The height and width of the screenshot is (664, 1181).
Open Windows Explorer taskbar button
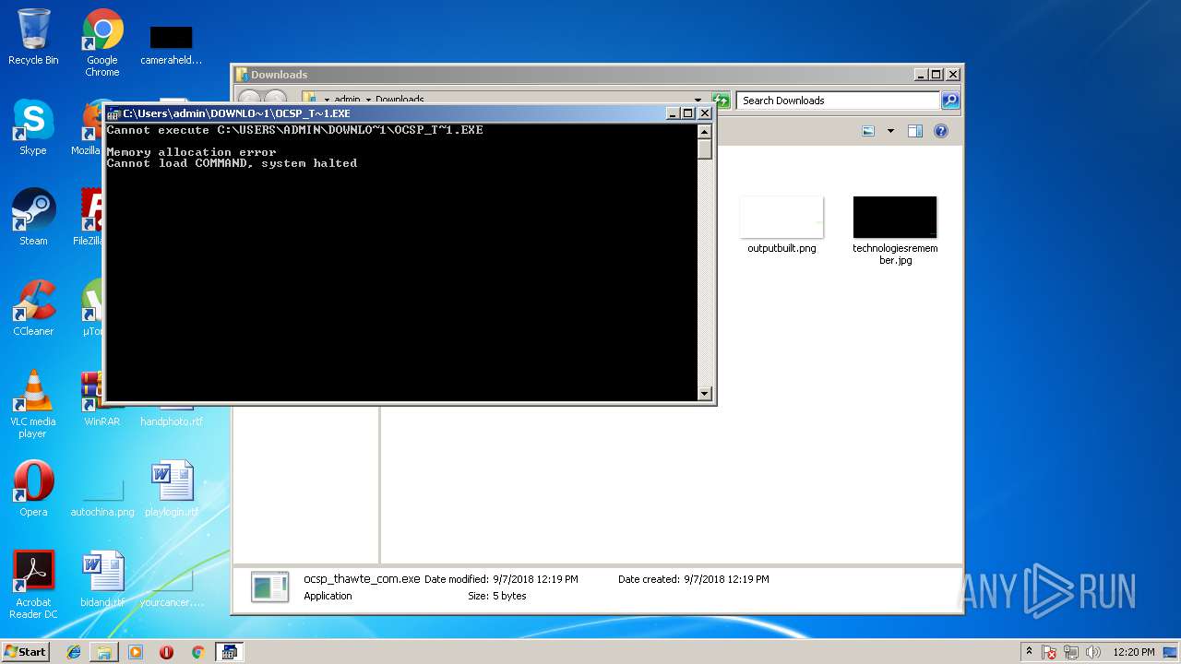point(104,652)
